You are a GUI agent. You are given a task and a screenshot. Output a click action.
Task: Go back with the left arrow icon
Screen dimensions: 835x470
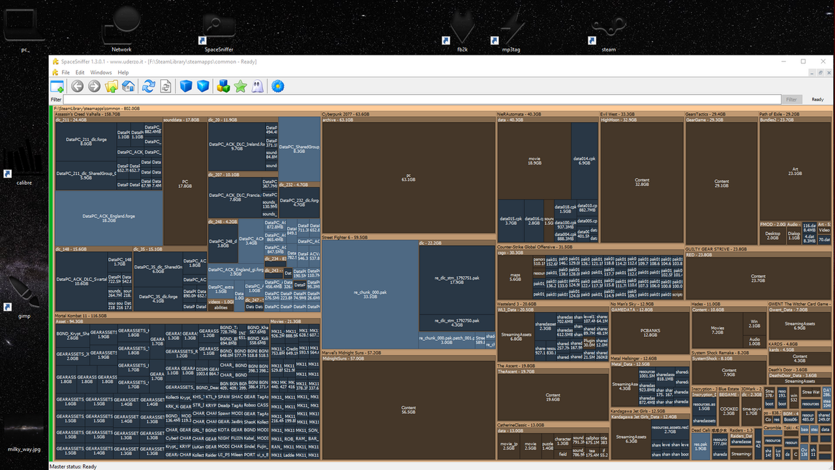[x=78, y=86]
